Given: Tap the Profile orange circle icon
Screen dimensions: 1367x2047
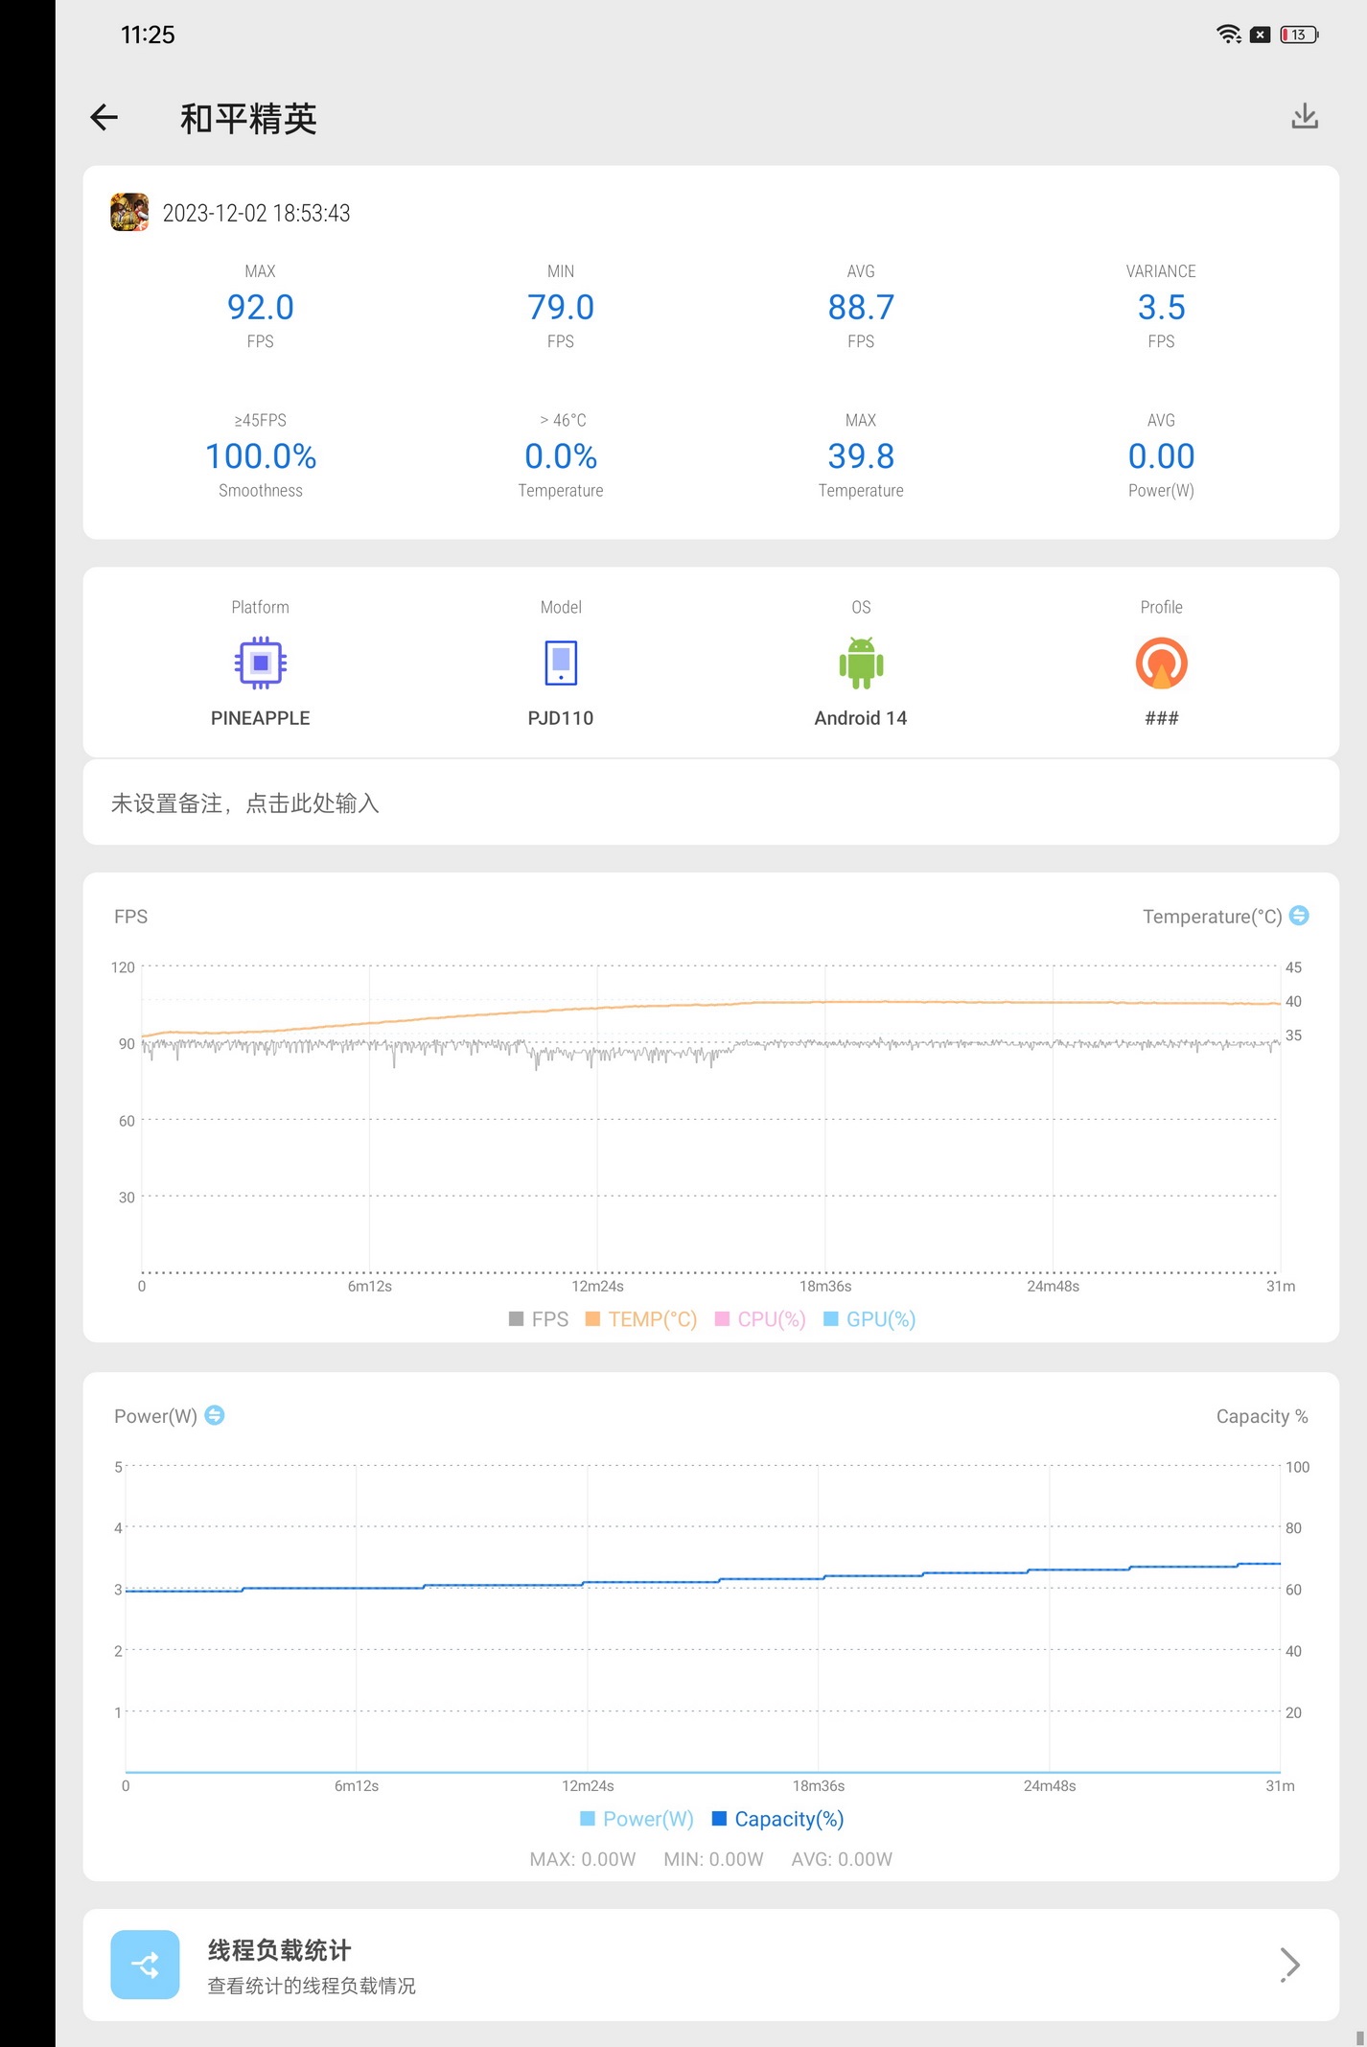Looking at the screenshot, I should click(x=1161, y=663).
